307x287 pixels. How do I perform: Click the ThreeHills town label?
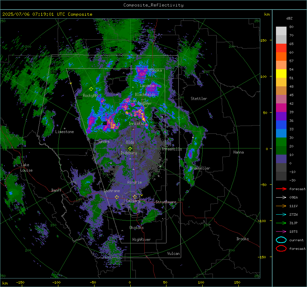(x=172, y=149)
